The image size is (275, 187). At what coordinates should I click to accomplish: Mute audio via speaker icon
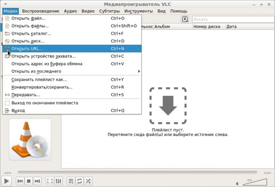coord(237,183)
